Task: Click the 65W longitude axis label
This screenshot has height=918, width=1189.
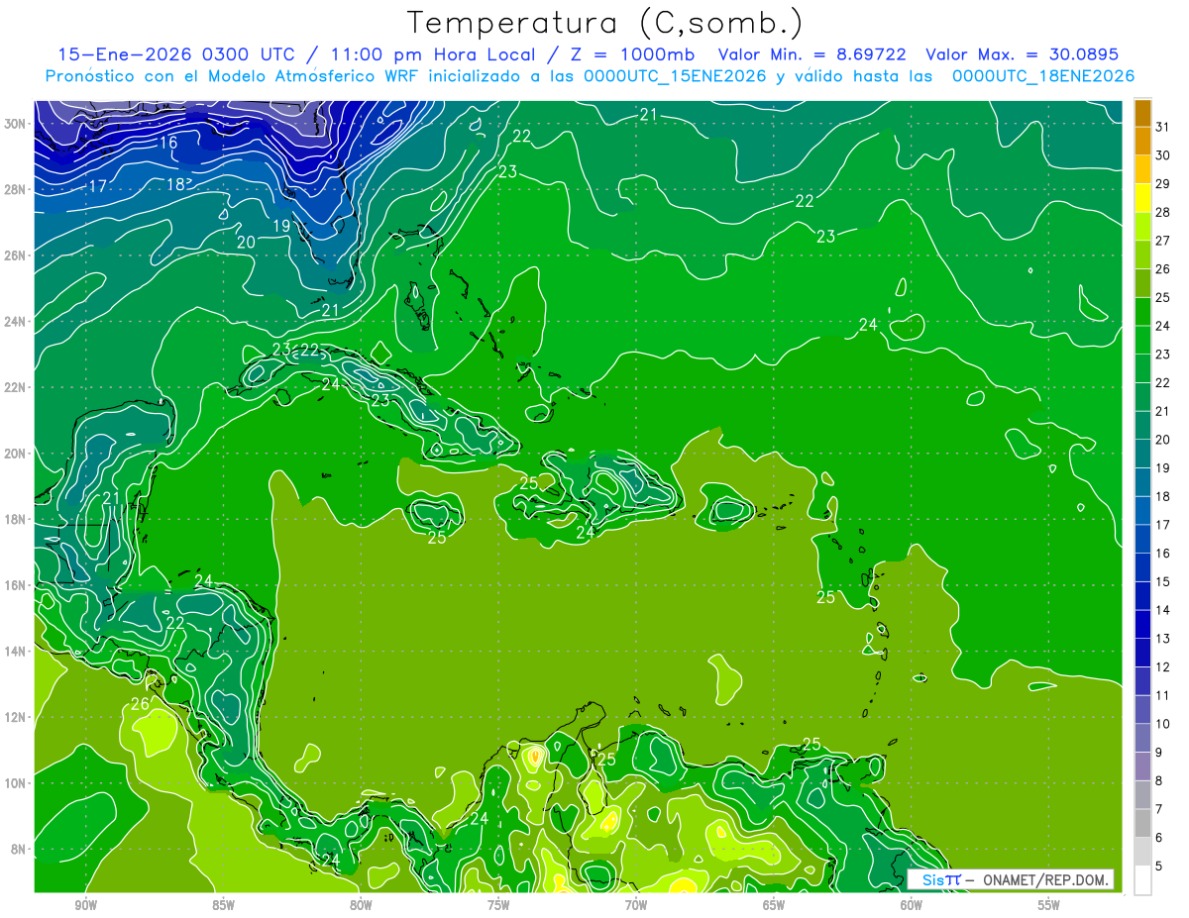Action: [x=774, y=905]
